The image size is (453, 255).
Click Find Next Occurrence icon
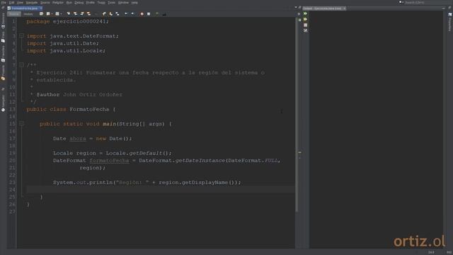point(82,13)
